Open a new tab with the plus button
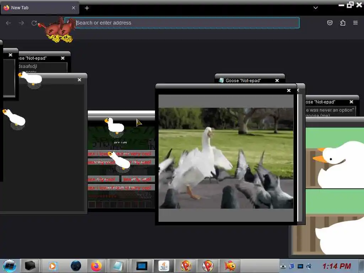Viewport: 364px width, 273px height. coord(87,8)
